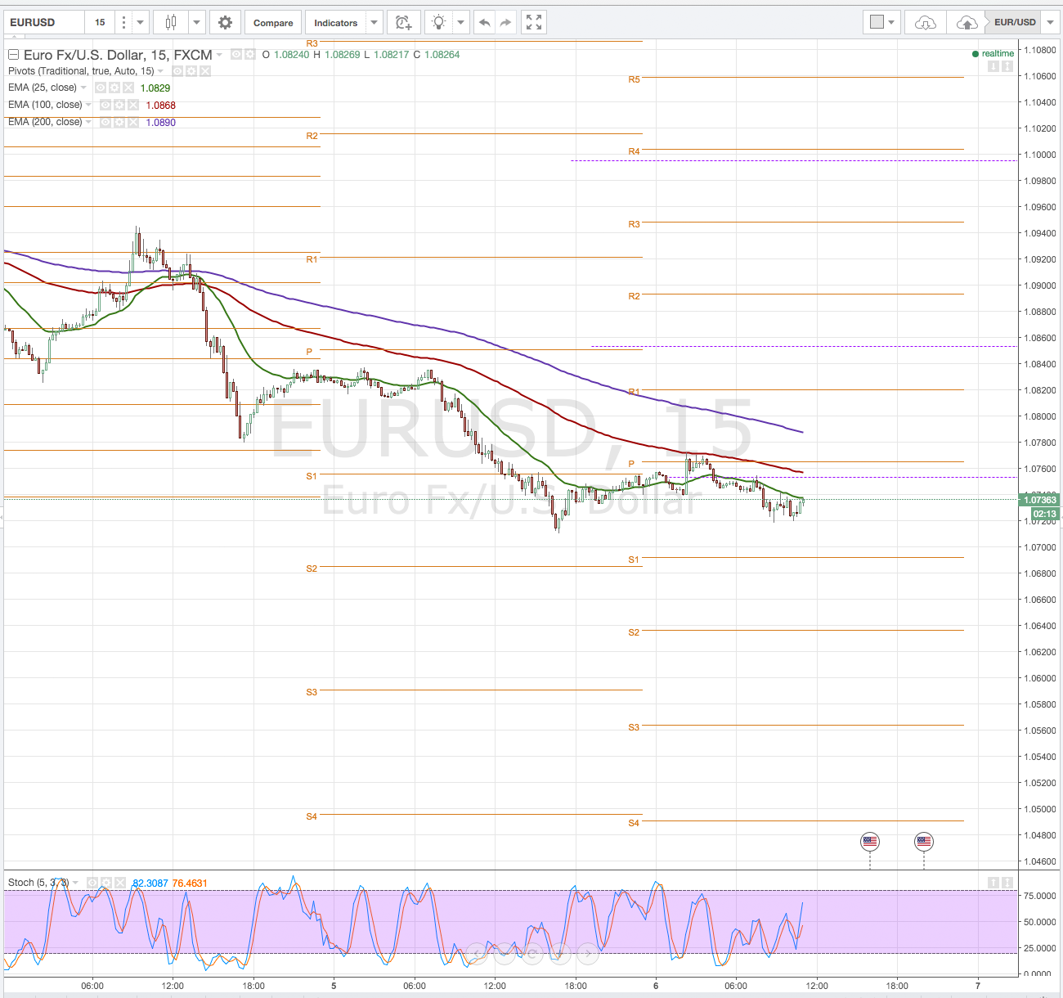
Task: Save the chart layout via cloud upload icon
Action: tap(966, 22)
